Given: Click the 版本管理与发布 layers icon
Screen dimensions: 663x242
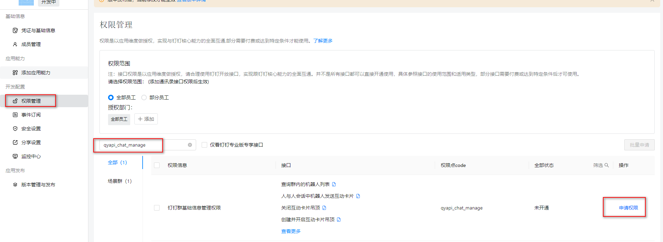Looking at the screenshot, I should pos(15,185).
